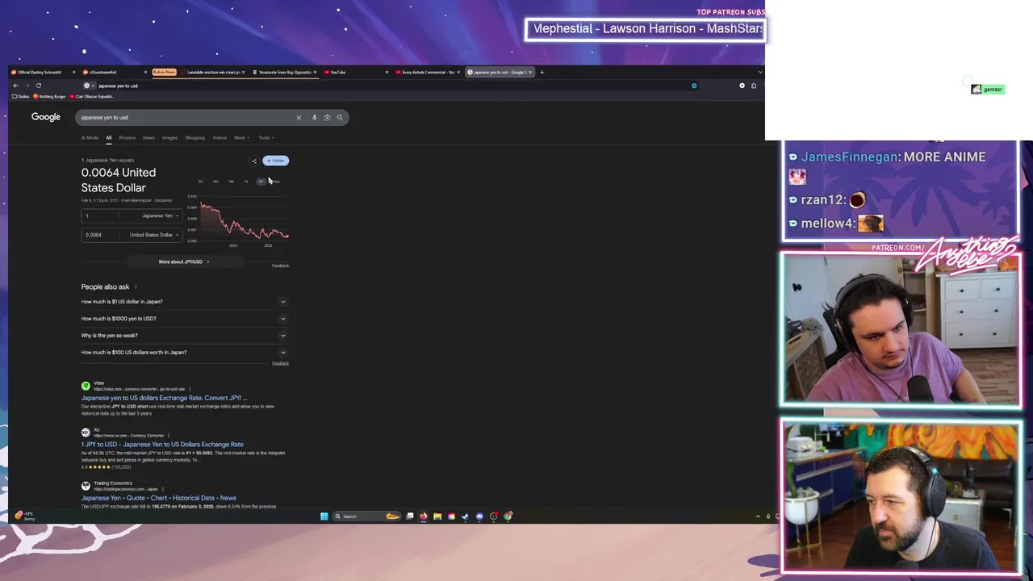This screenshot has width=1033, height=581.
Task: Open Clair Obscur Expedition bookmark
Action: [x=92, y=96]
